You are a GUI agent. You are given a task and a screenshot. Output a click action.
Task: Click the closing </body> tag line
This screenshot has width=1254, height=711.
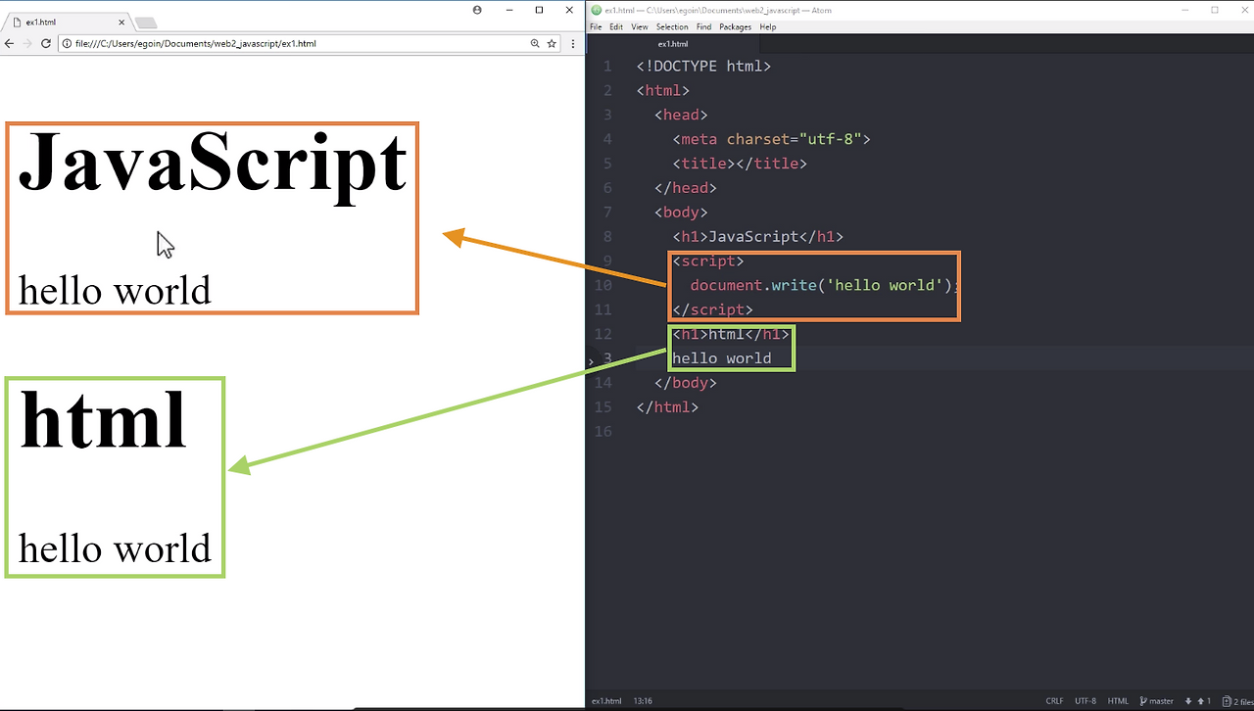pyautogui.click(x=685, y=383)
